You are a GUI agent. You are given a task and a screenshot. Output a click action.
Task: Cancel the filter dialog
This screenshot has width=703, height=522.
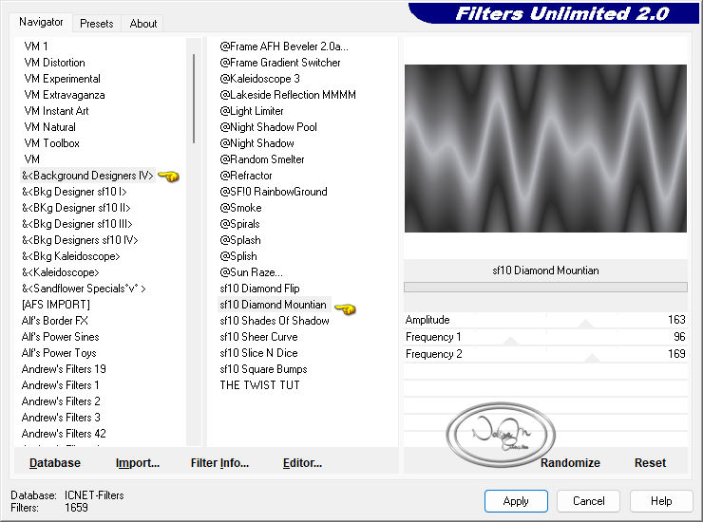point(588,501)
